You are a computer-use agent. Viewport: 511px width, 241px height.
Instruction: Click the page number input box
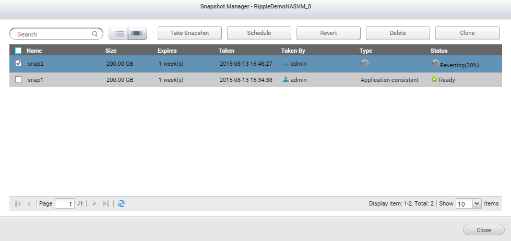click(x=65, y=204)
